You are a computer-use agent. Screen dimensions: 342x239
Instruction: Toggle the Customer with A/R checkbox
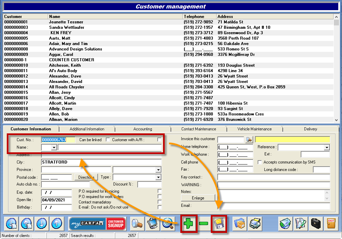tap(159, 140)
